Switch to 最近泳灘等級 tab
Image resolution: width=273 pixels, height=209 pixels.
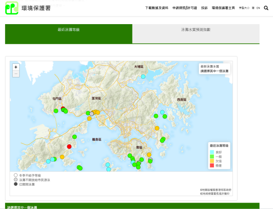(x=69, y=34)
